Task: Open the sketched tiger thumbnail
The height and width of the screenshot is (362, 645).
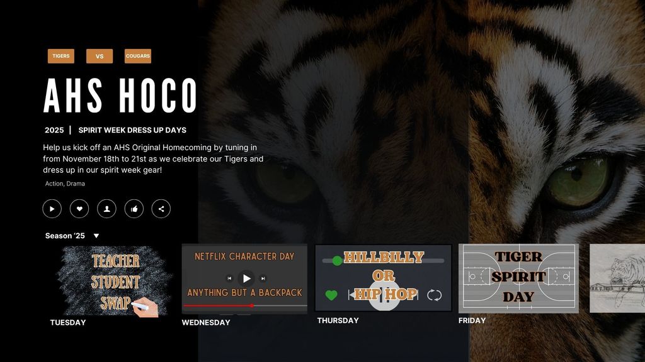Action: pos(617,278)
